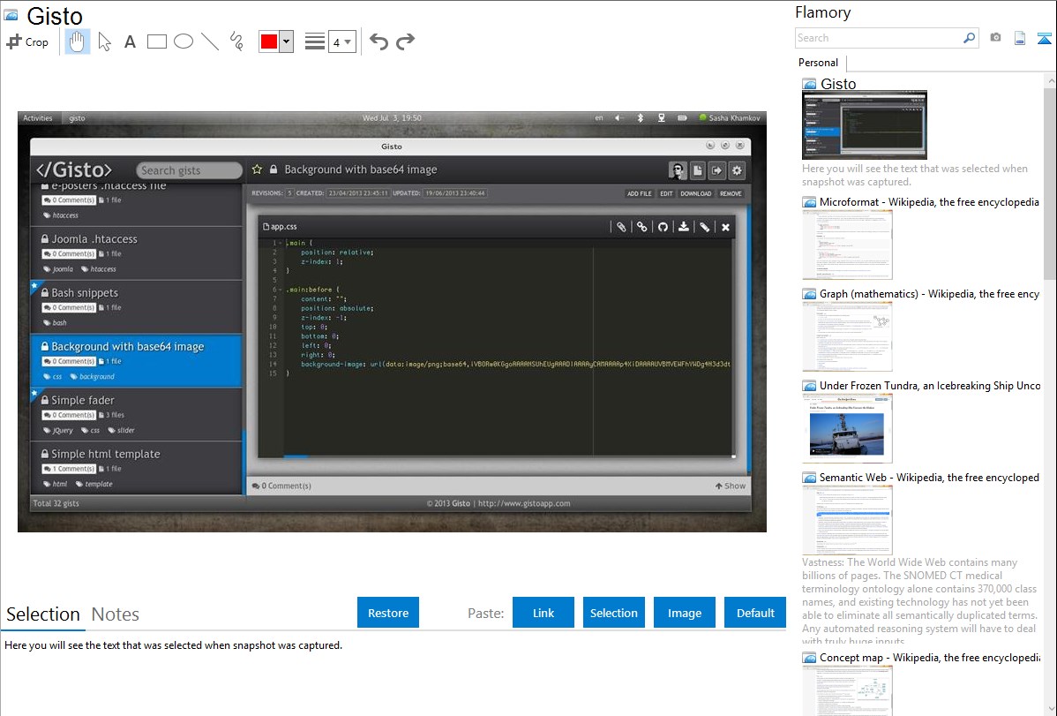Click the icon left of the app.css X
The image size is (1057, 716).
coord(704,227)
